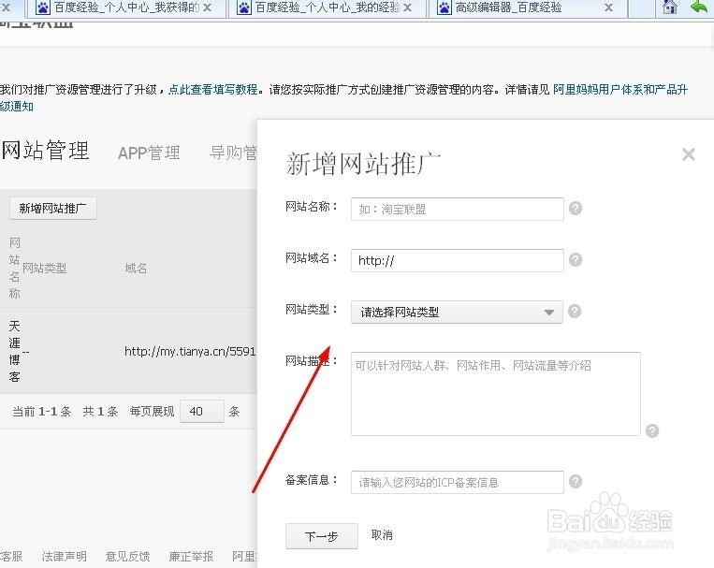Close the 高级编辑器_百度经验 tab
The image size is (714, 568).
tap(608, 7)
